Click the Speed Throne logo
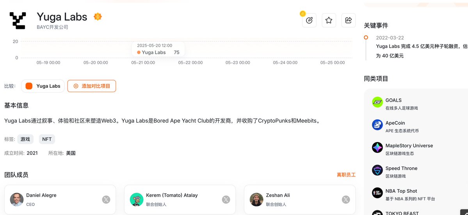Image resolution: width=468 pixels, height=215 pixels. pos(377,170)
